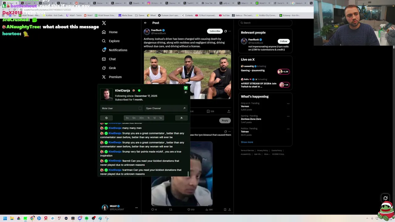Select 30m timeout duration
Image resolution: width=395 pixels, height=222 pixels.
point(141,118)
